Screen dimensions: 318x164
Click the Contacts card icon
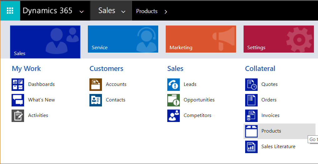click(96, 100)
